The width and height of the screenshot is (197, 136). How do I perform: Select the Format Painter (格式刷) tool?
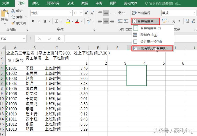tap(18, 23)
